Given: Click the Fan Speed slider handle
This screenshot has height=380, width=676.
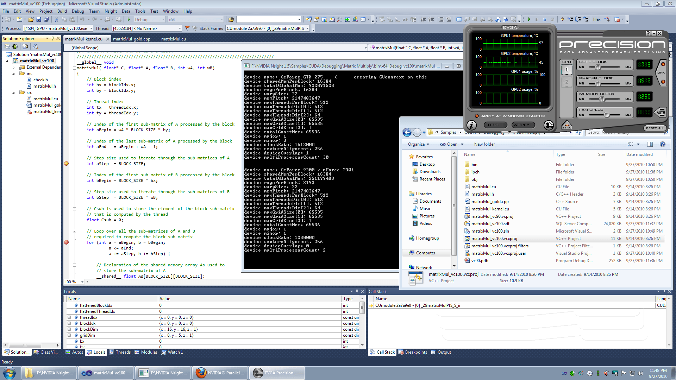Looking at the screenshot, I should click(x=607, y=115).
